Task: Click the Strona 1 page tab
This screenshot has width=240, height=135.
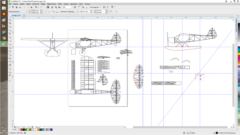Action: point(38,127)
